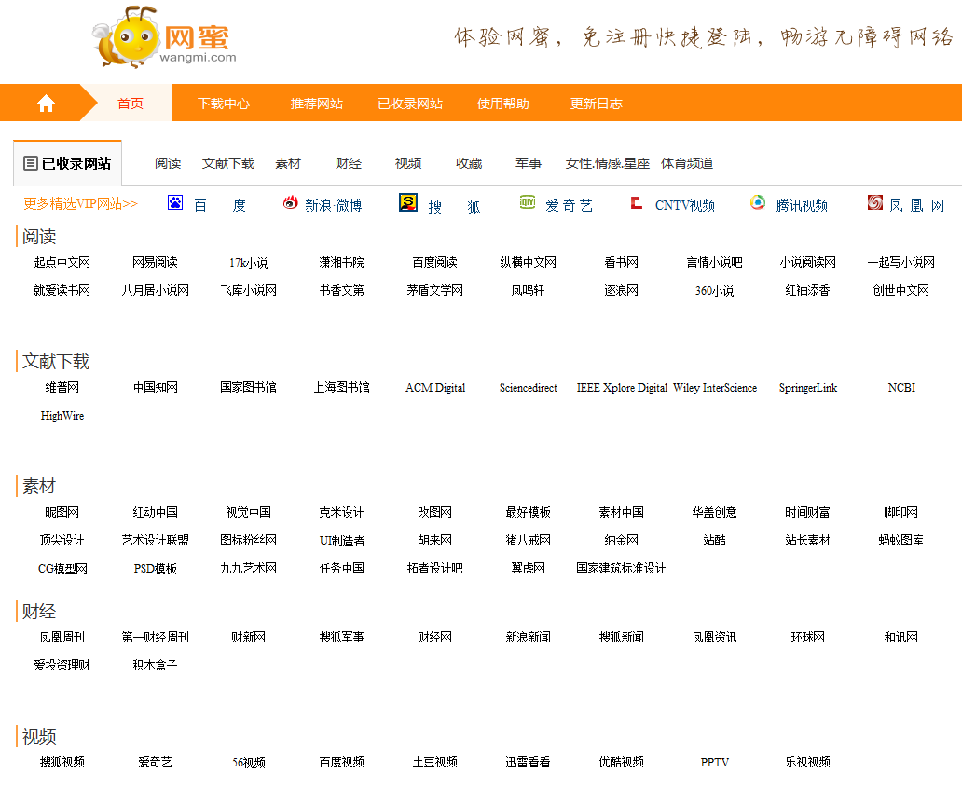962x787 pixels.
Task: Open 潇湘书院 link
Action: [342, 263]
